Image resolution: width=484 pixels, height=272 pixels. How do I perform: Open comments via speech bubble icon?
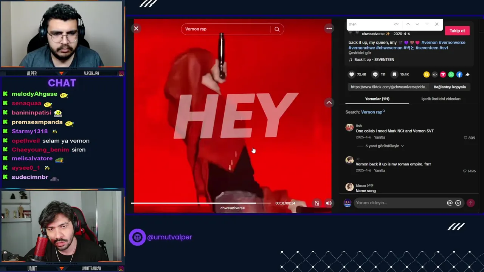[x=375, y=74]
